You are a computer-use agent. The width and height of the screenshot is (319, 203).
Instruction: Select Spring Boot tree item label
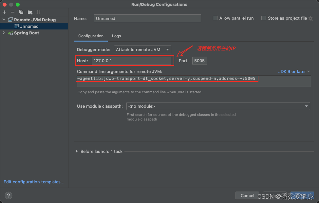pyautogui.click(x=27, y=33)
